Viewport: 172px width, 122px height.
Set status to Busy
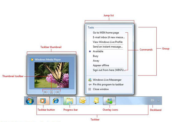pyautogui.click(x=96, y=56)
